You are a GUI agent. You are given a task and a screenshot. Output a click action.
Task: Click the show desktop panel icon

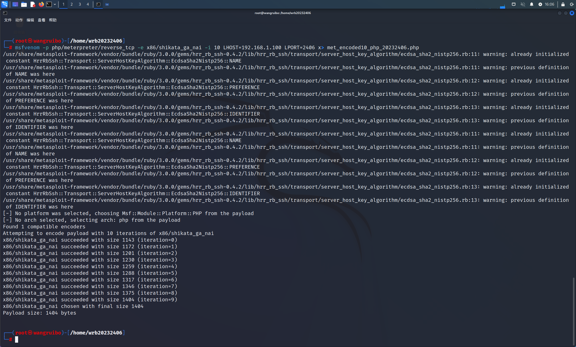15,4
